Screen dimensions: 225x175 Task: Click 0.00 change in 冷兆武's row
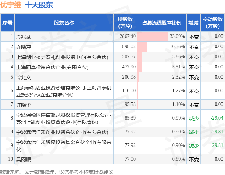click(x=219, y=36)
